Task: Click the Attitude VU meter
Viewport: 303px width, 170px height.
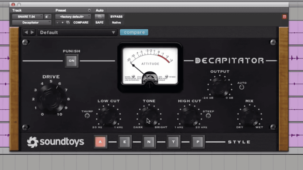Action: tap(150, 67)
